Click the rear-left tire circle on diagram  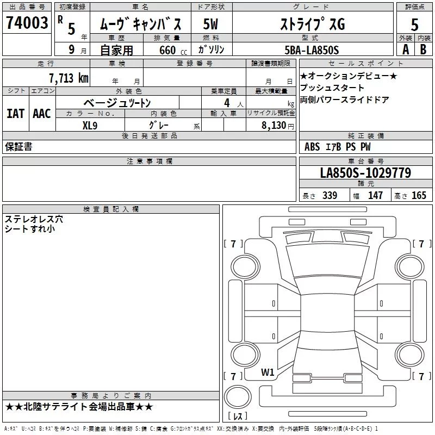(245, 354)
